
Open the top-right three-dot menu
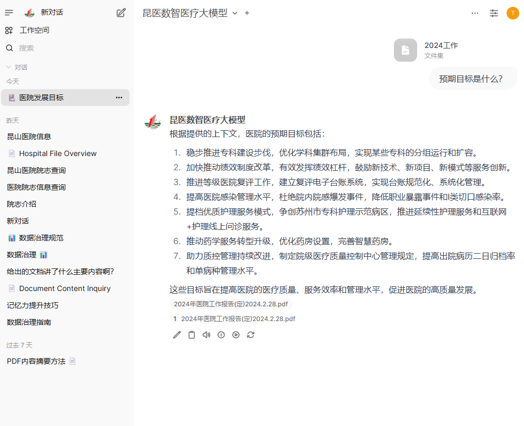tap(475, 13)
